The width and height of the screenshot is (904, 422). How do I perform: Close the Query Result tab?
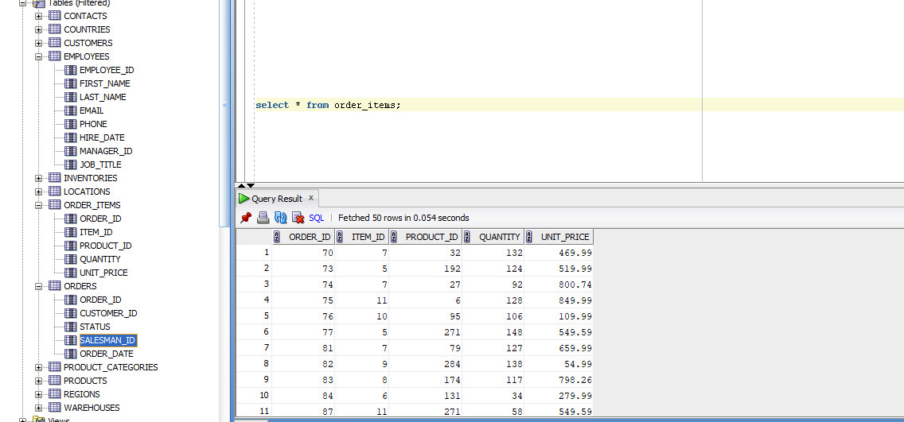311,198
